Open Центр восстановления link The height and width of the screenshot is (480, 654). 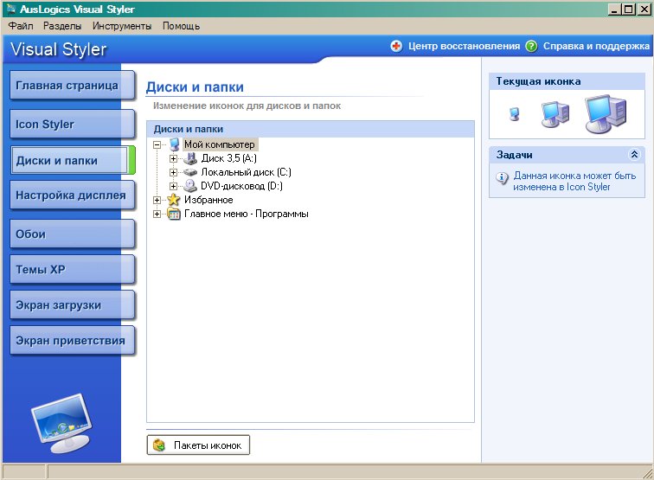click(464, 46)
